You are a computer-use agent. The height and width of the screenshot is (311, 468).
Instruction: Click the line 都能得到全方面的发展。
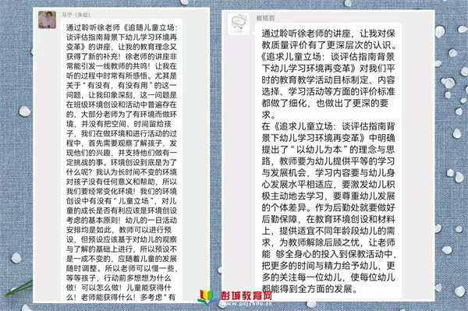310,288
